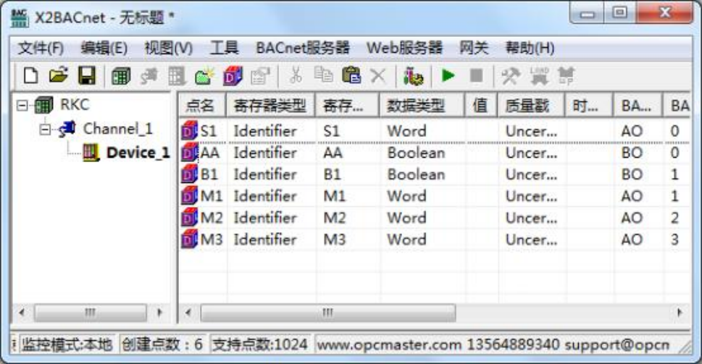Screen dimensions: 702x364
Task: Click the 创建点数 : 6 status entry
Action: coord(162,344)
